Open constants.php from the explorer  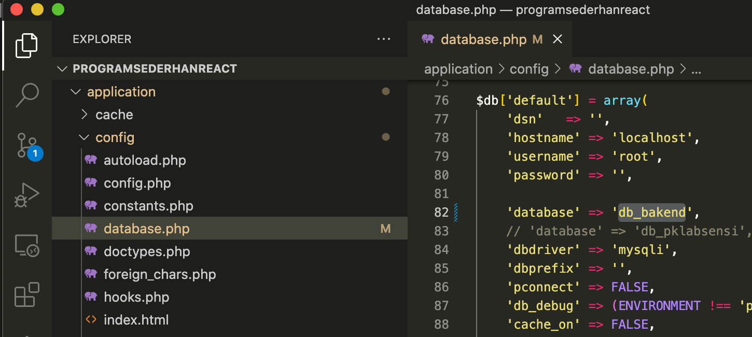pyautogui.click(x=148, y=206)
